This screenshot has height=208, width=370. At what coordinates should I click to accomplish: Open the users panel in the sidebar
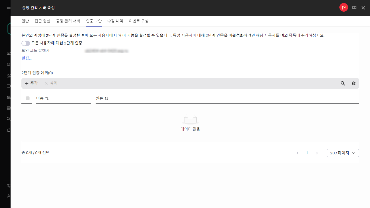pyautogui.click(x=8, y=97)
